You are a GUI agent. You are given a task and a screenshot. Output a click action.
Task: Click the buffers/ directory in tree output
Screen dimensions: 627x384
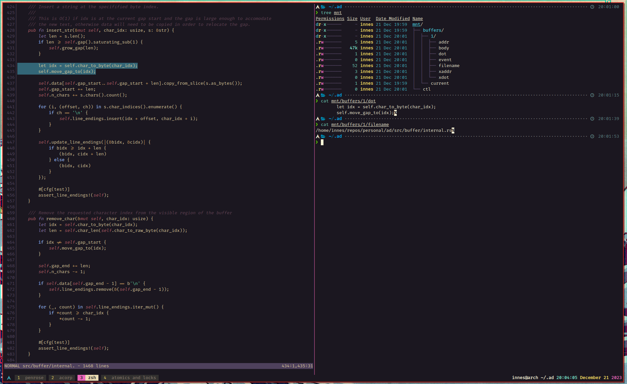[x=433, y=30]
